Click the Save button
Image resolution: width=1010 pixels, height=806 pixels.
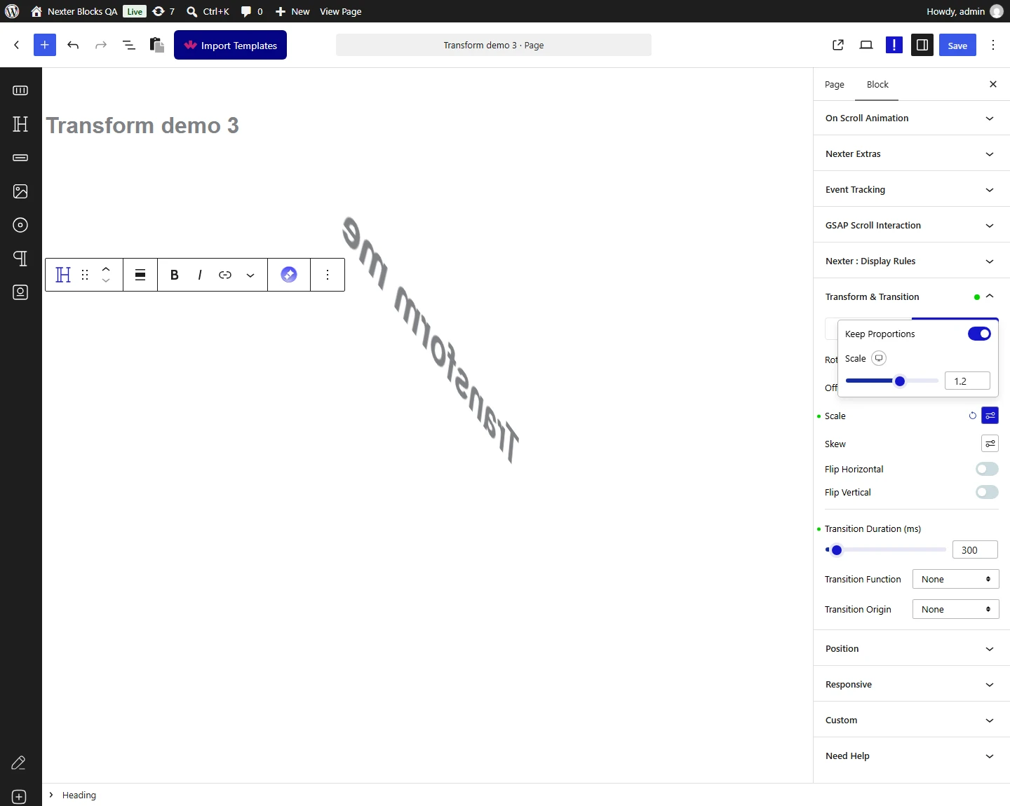(957, 45)
